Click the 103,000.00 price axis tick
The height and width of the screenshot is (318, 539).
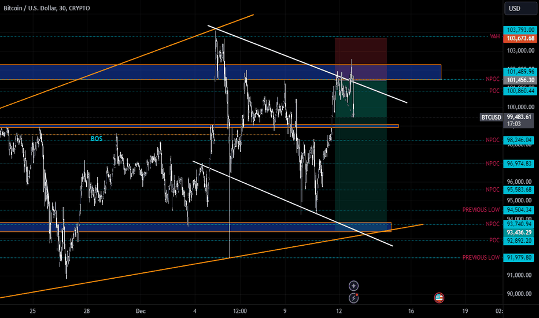tap(520, 50)
